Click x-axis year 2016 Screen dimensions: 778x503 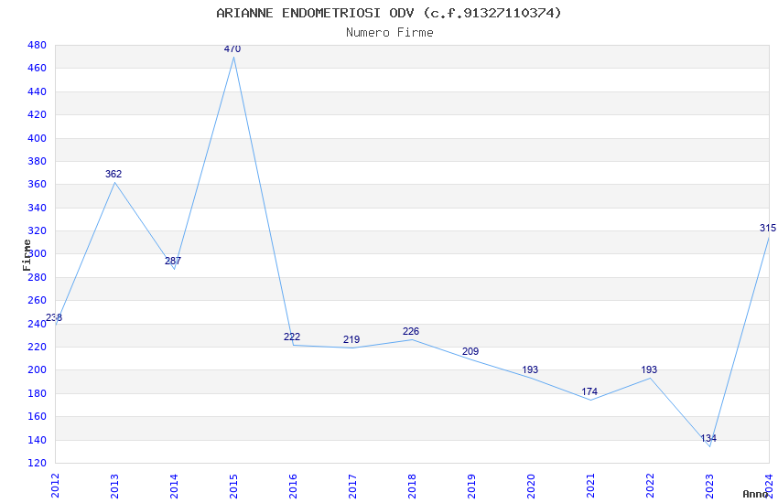(293, 486)
